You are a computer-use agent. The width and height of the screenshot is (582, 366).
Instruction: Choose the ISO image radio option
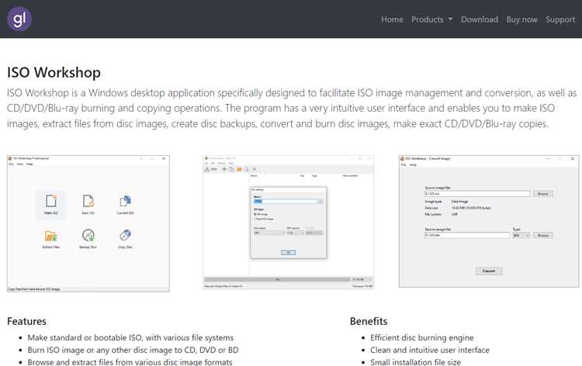click(261, 214)
